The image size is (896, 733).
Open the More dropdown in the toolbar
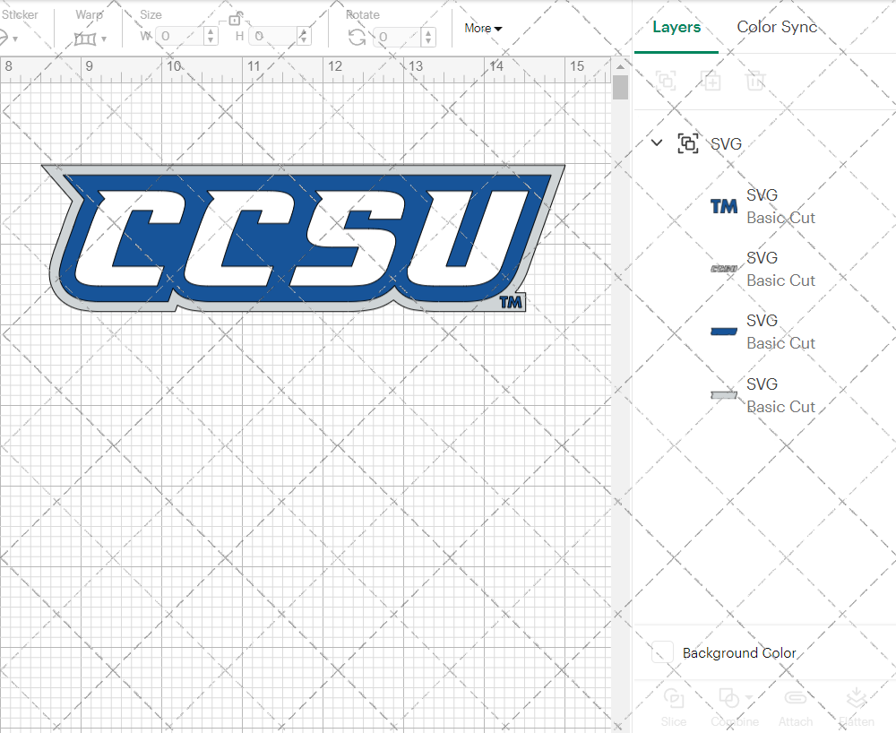point(482,28)
